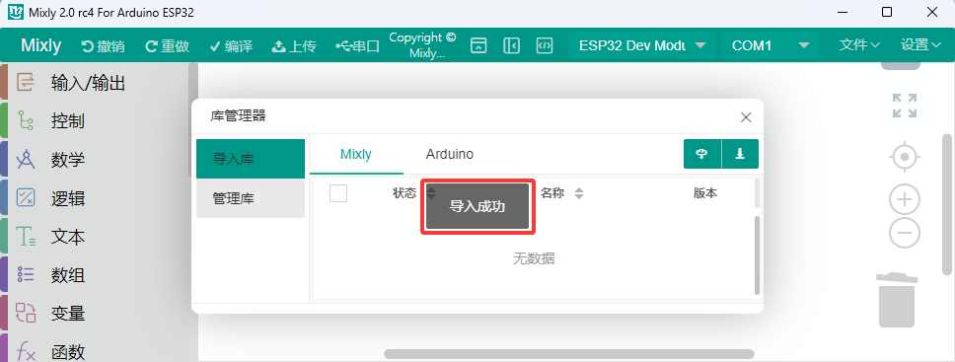Switch to the Arduino tab

click(450, 154)
